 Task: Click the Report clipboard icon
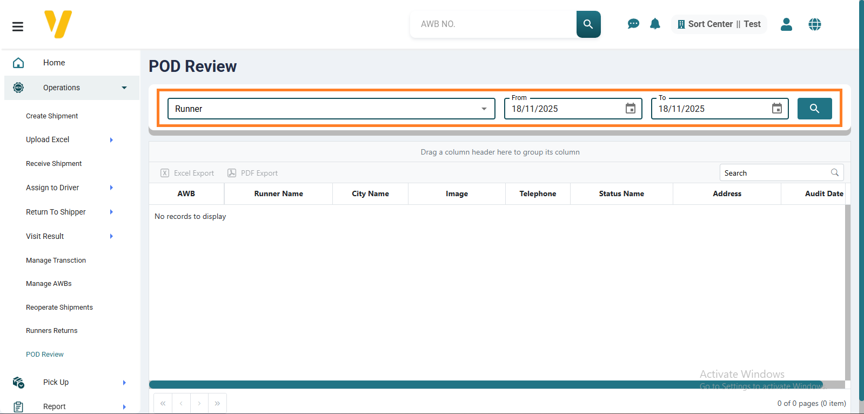coord(18,406)
